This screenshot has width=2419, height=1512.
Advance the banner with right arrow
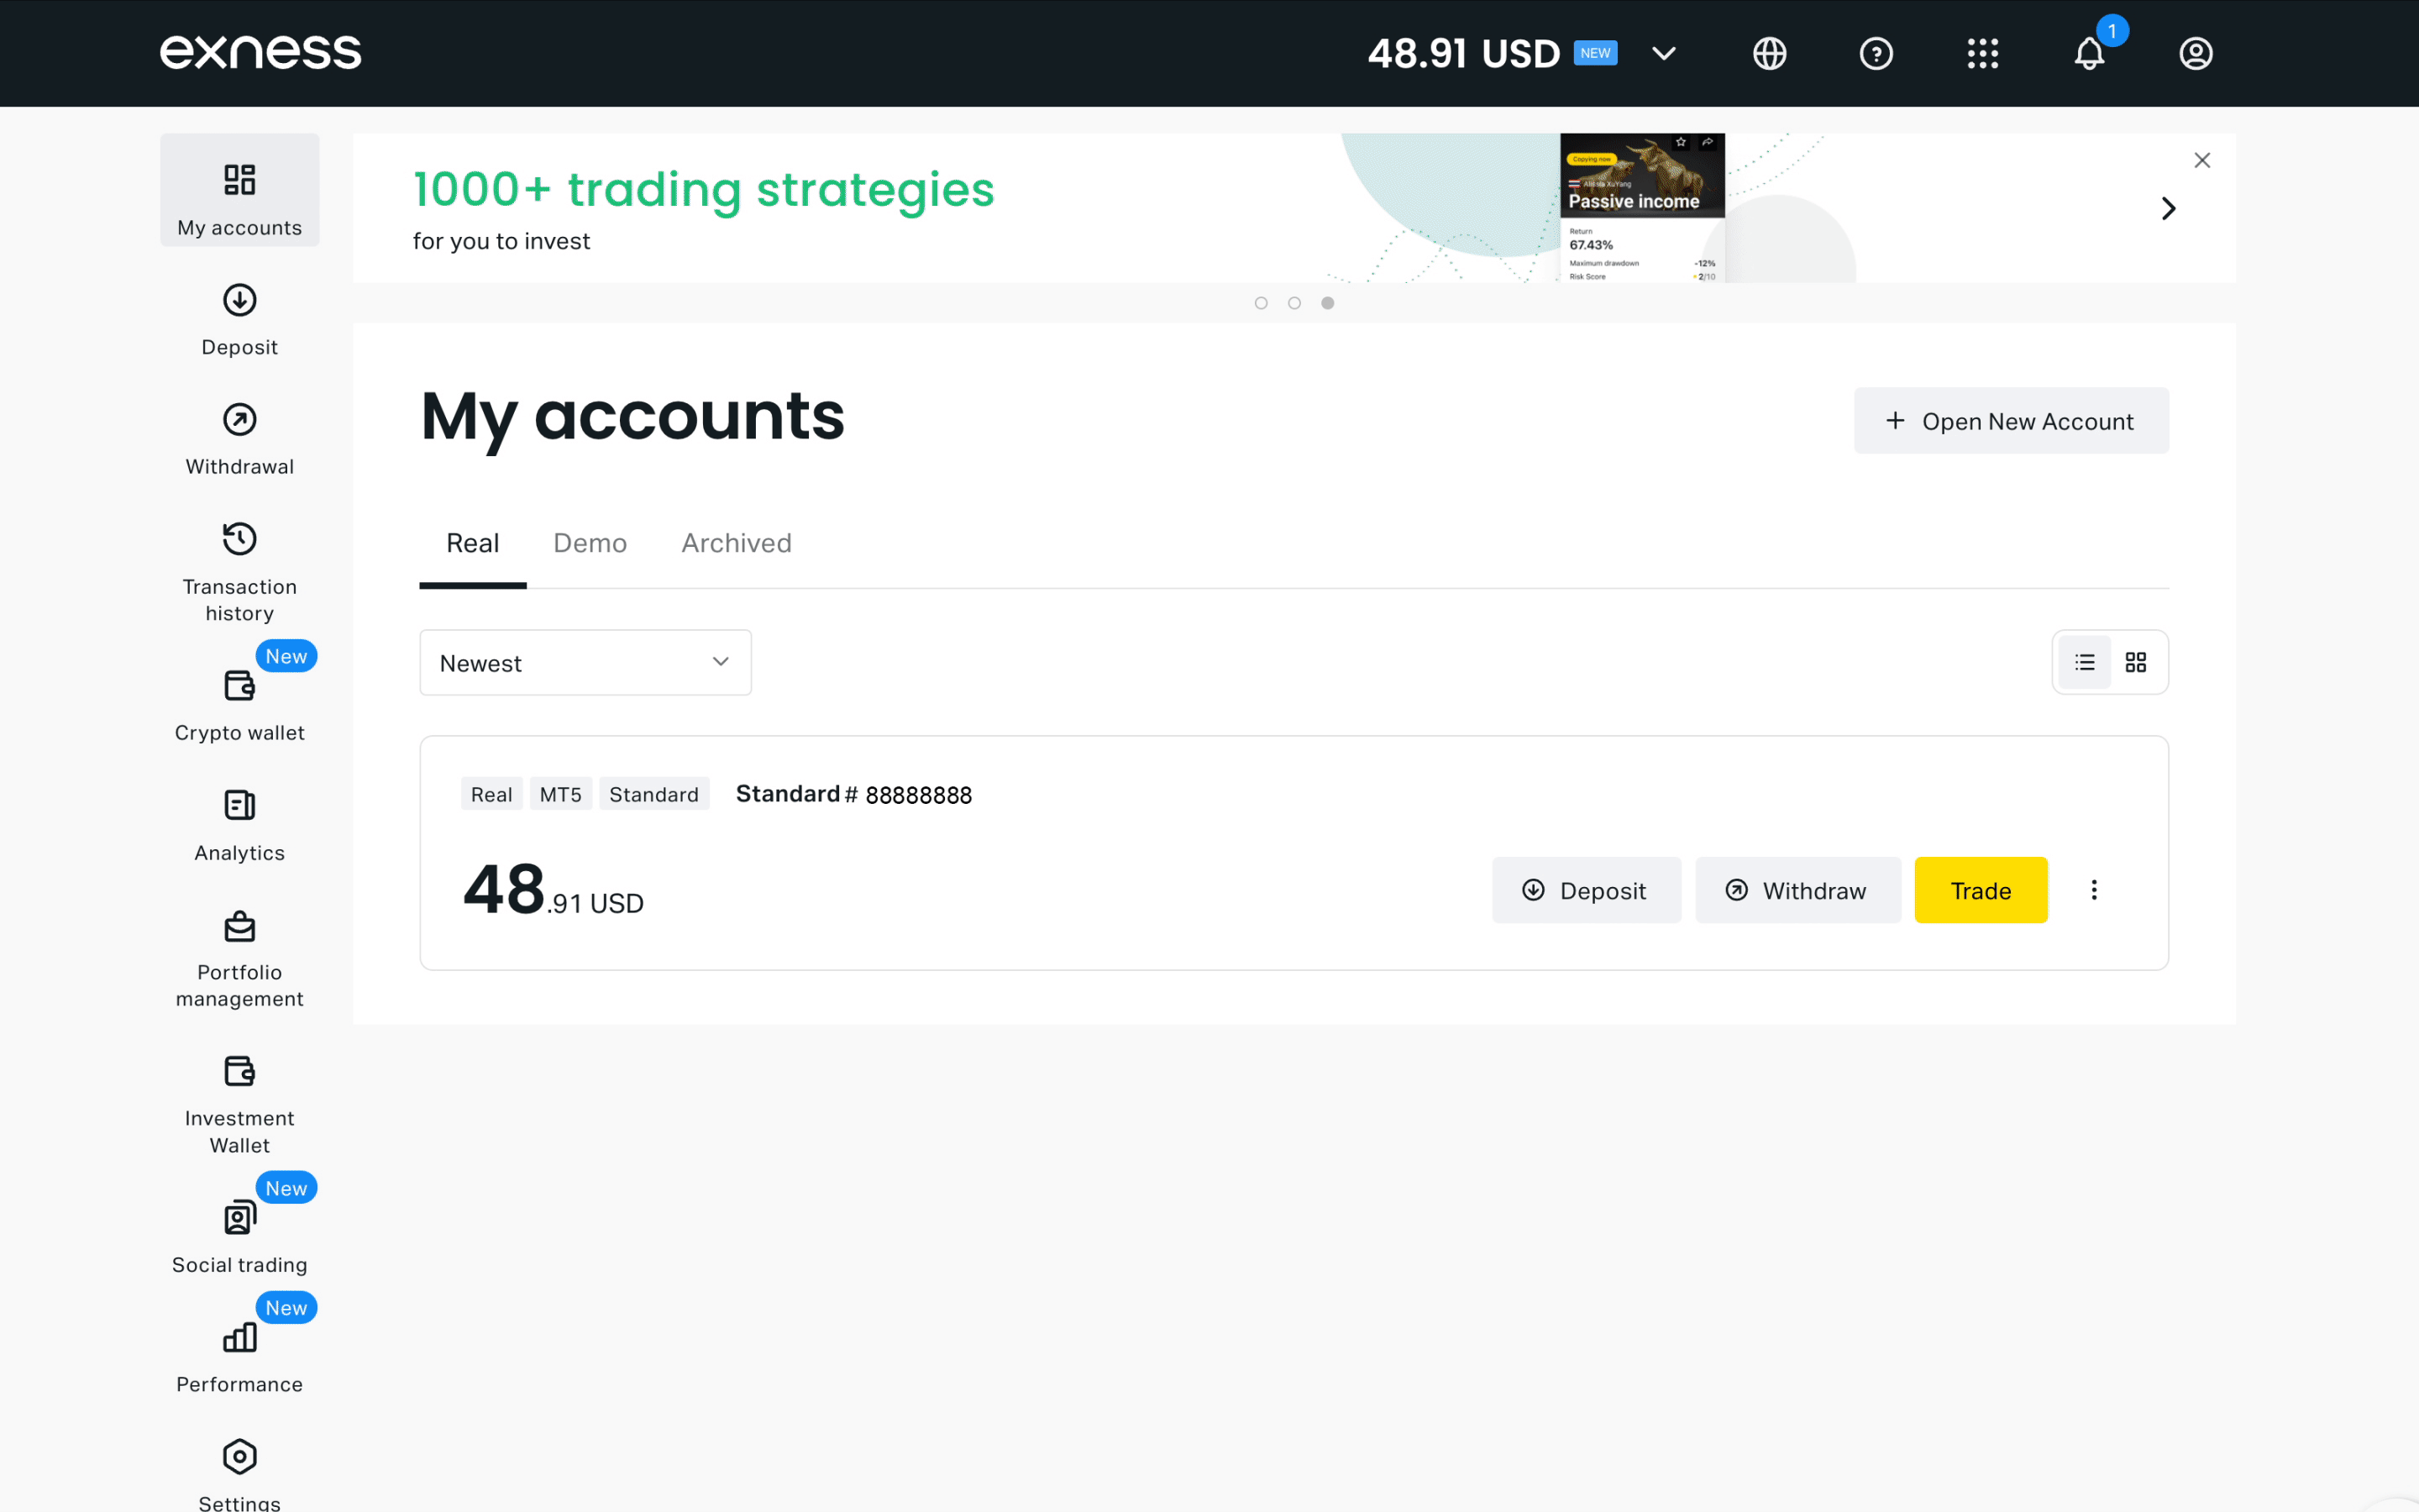2168,208
